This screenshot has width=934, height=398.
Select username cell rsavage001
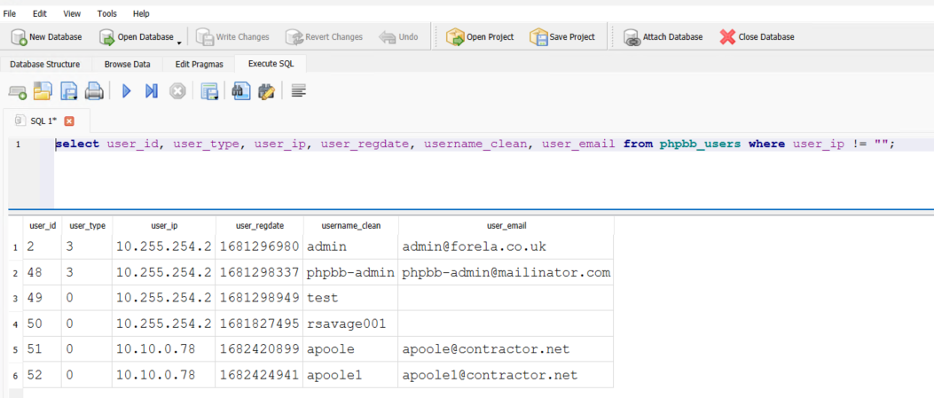coord(351,324)
